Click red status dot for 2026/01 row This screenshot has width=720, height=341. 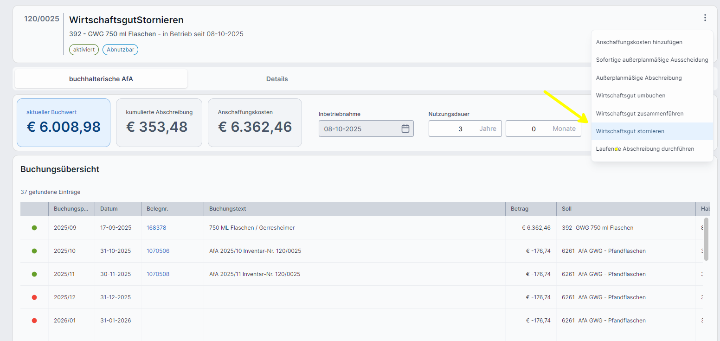34,321
